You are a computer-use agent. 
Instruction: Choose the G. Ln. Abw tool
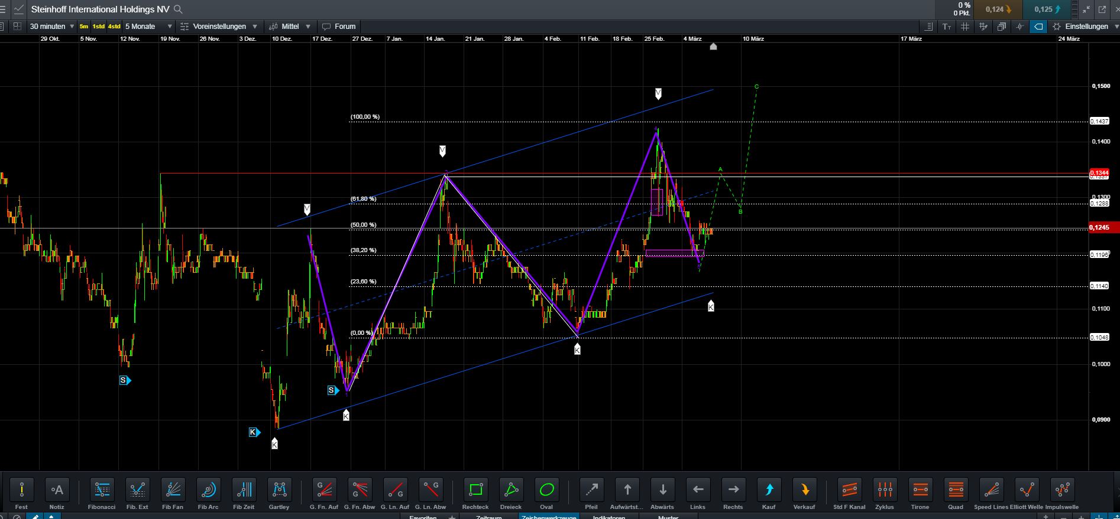click(x=430, y=489)
